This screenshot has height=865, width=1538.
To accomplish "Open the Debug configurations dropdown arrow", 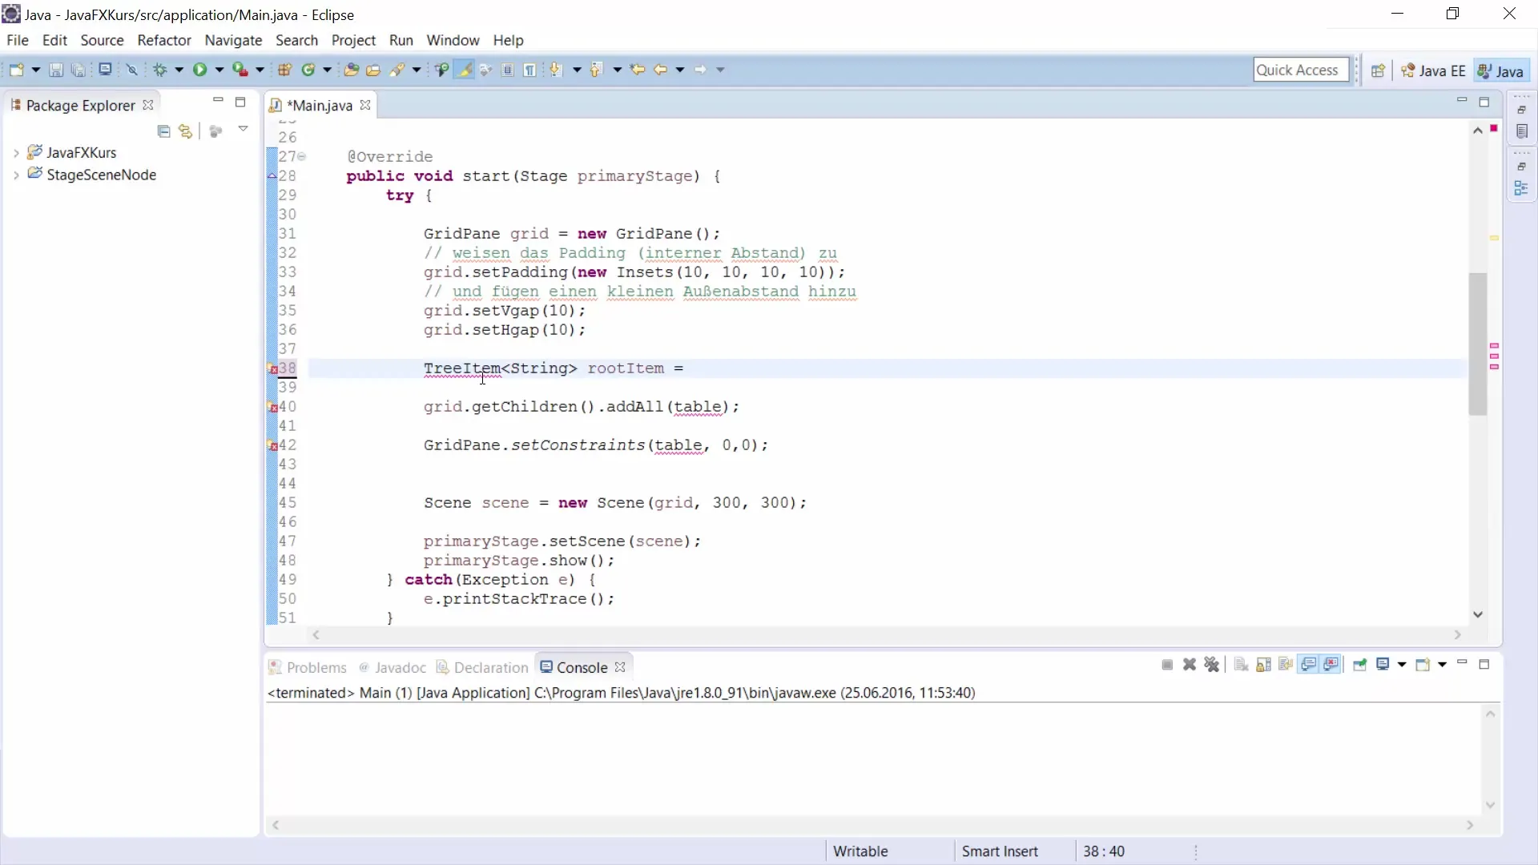I will [179, 70].
